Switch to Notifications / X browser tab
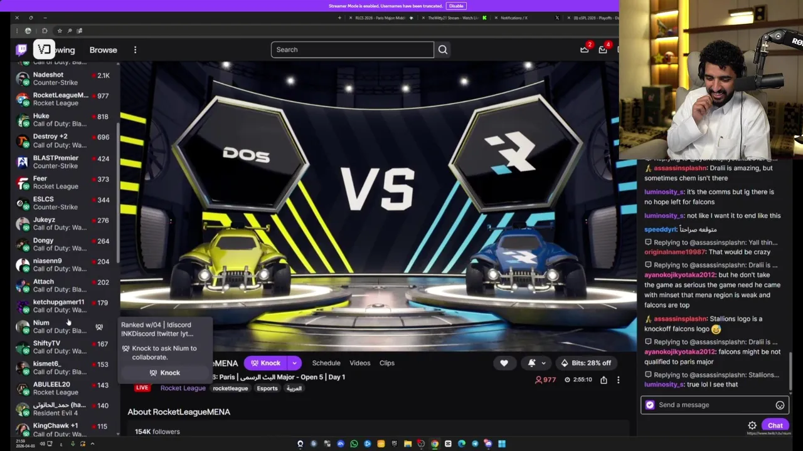The image size is (803, 451). 527,18
